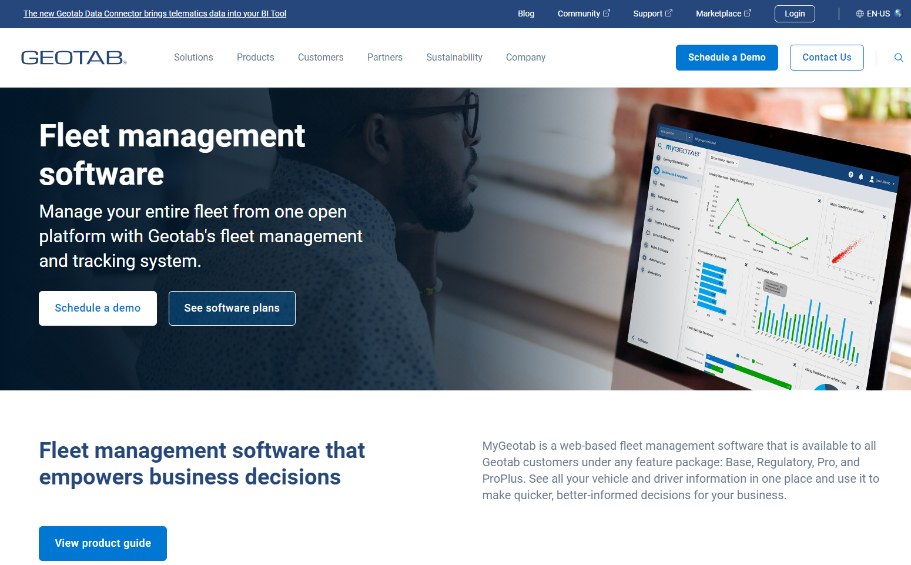Open the Support external link
This screenshot has width=911, height=565.
pyautogui.click(x=653, y=14)
